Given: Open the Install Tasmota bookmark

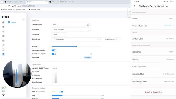Looking at the screenshot, I should pyautogui.click(x=7, y=10).
